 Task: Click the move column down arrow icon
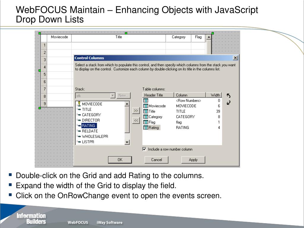coord(229,103)
